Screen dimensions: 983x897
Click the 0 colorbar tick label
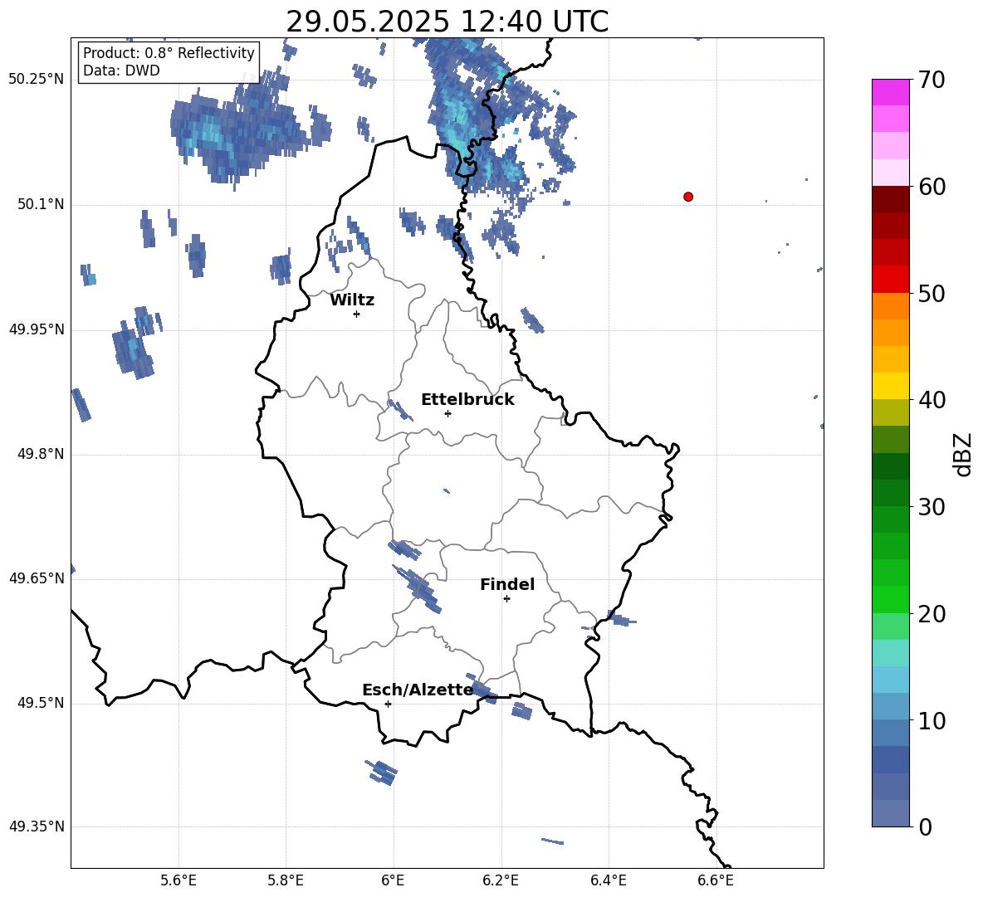point(925,826)
